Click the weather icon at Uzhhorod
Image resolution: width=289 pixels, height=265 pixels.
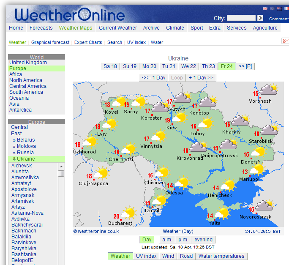point(90,142)
